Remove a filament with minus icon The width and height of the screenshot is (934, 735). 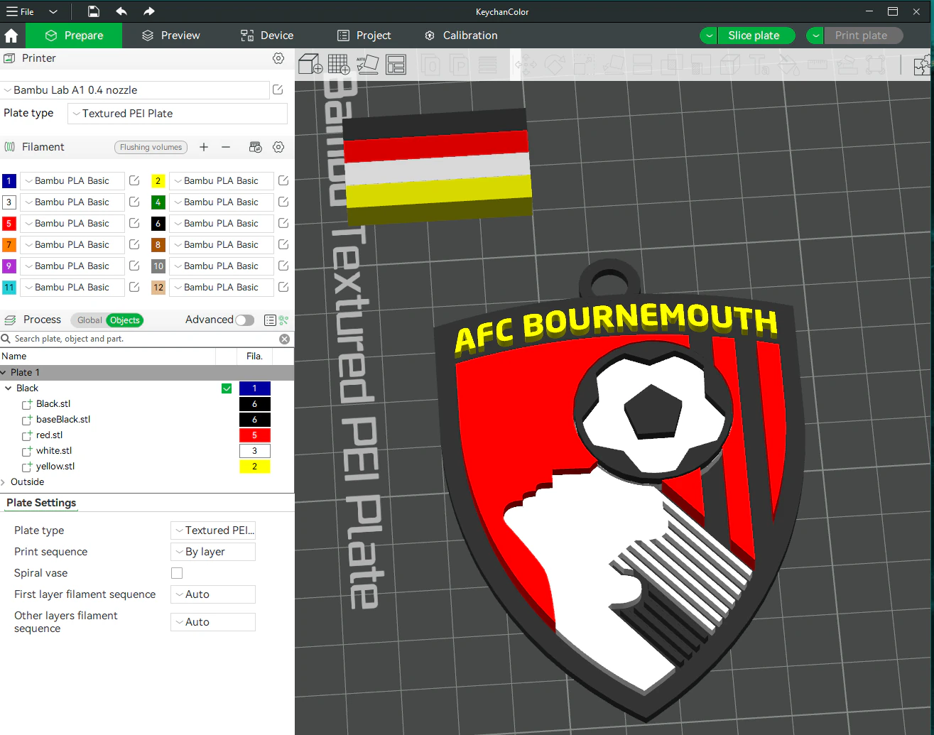[226, 147]
